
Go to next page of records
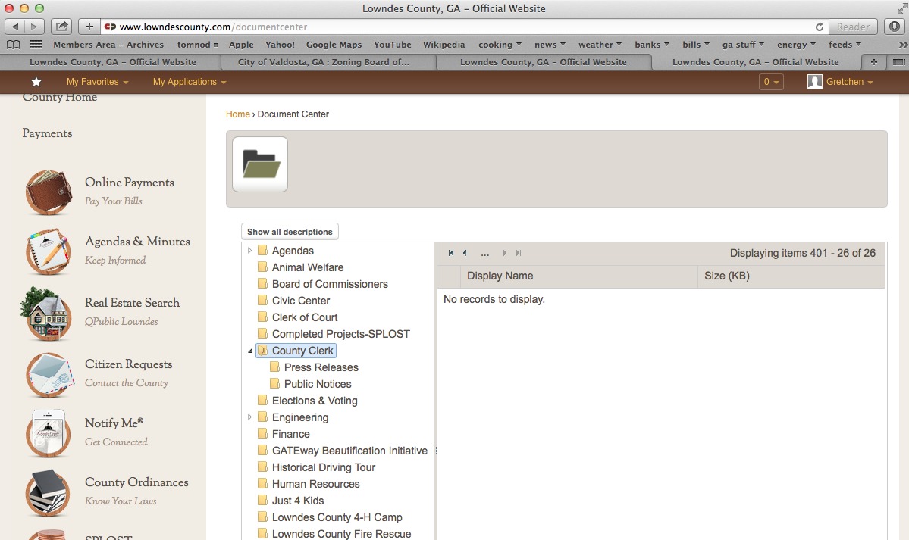pos(504,253)
